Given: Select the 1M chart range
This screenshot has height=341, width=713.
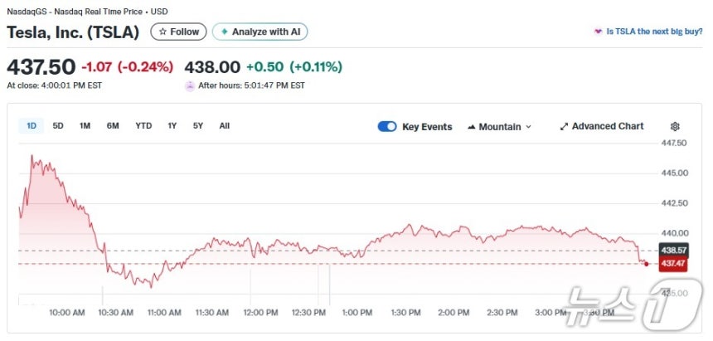Looking at the screenshot, I should point(85,126).
